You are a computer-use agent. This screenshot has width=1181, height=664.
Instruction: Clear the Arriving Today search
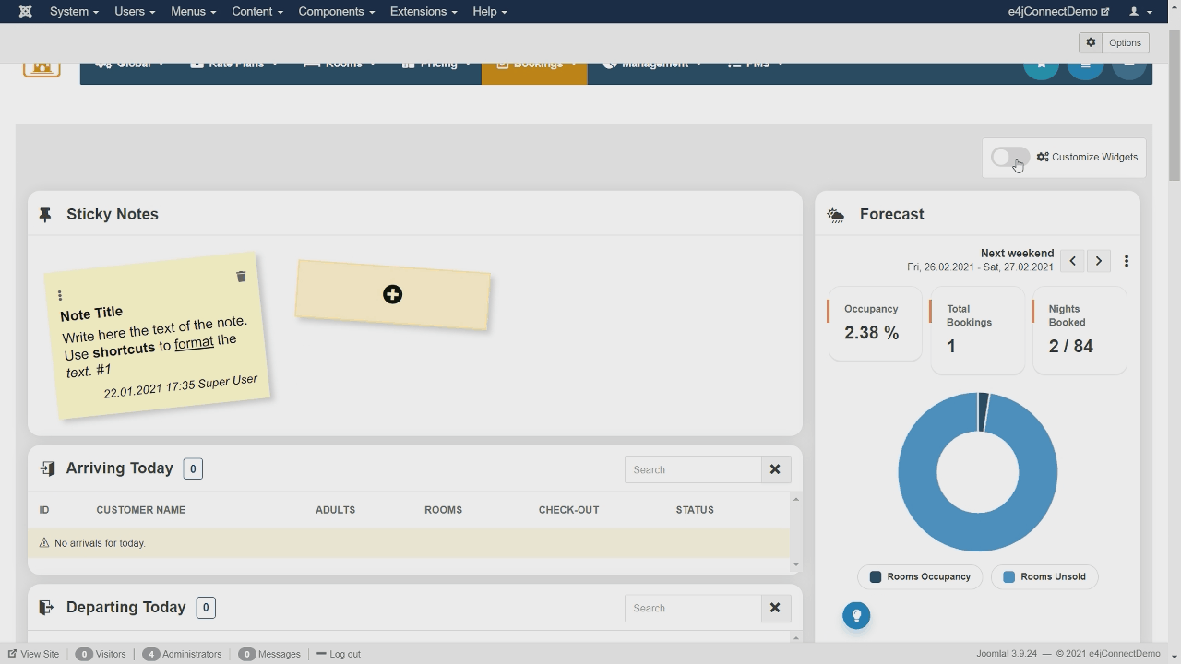pyautogui.click(x=775, y=469)
